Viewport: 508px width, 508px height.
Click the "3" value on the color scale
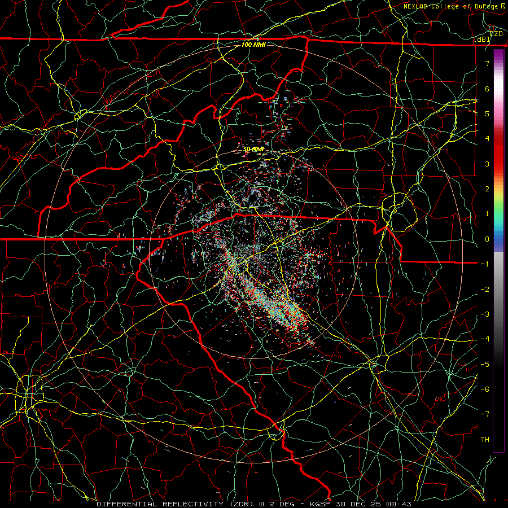pyautogui.click(x=487, y=164)
